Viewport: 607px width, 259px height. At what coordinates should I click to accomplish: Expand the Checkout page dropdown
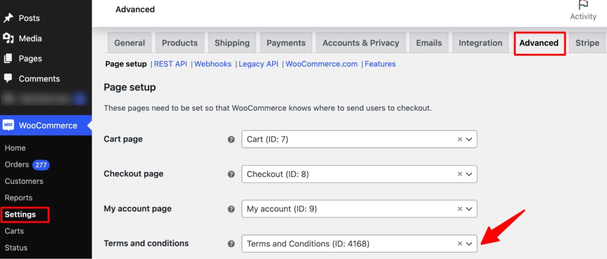470,174
